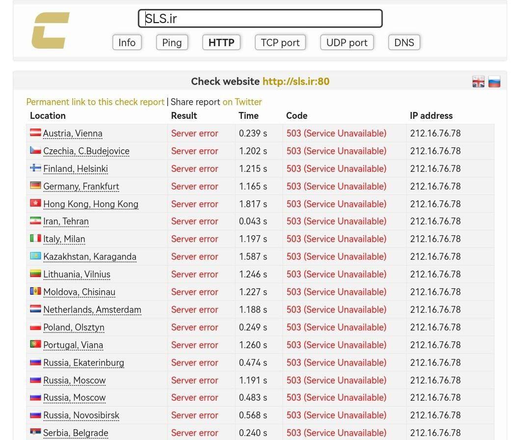
Task: Open Russia, Ekaterinburg location link
Action: [83, 362]
